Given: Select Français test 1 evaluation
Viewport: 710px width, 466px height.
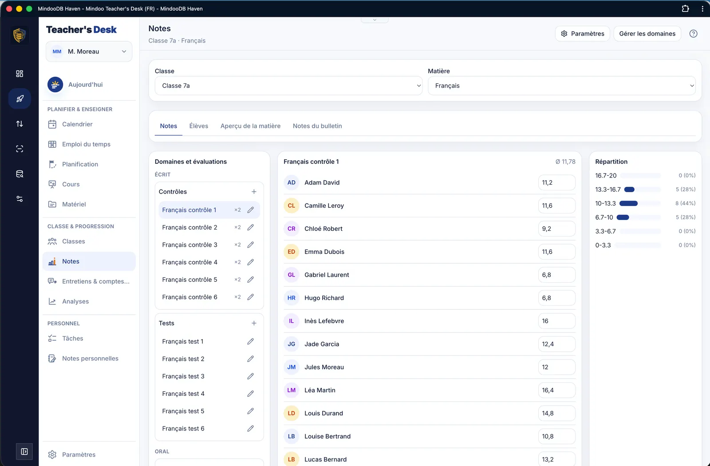Looking at the screenshot, I should [x=183, y=341].
